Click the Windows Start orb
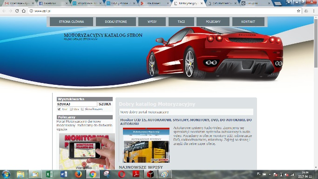This screenshot has height=179, width=318. (x=6, y=174)
